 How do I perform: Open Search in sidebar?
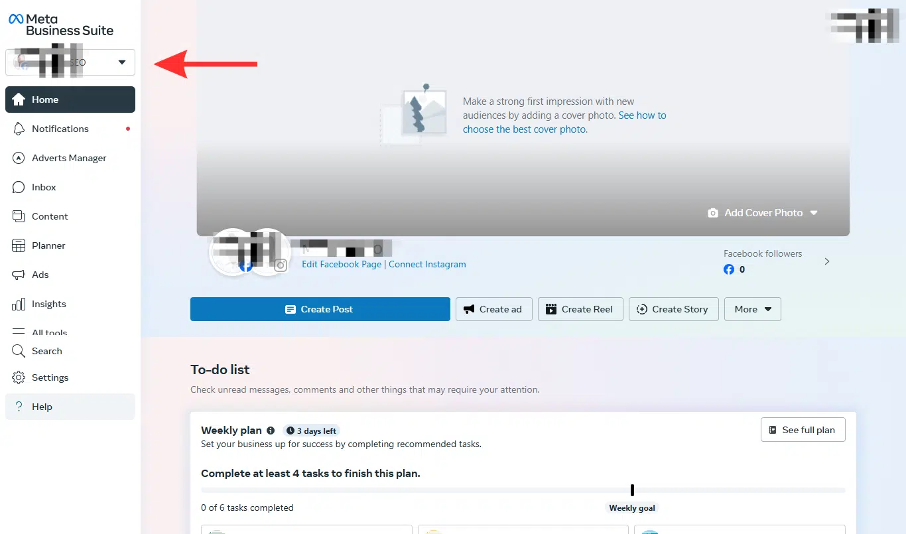[x=70, y=351]
